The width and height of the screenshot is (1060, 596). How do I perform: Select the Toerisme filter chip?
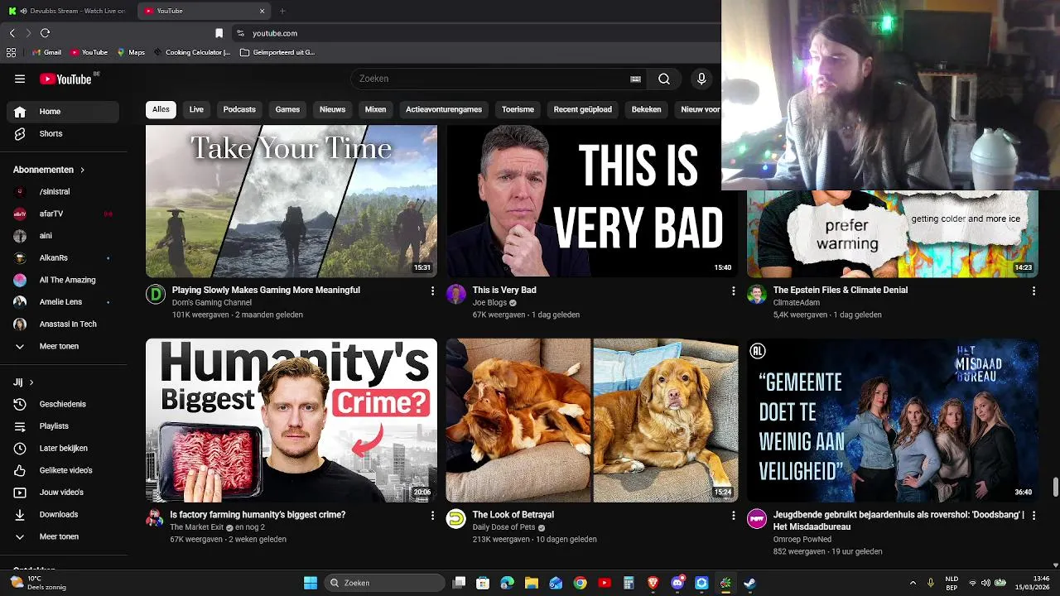tap(518, 109)
